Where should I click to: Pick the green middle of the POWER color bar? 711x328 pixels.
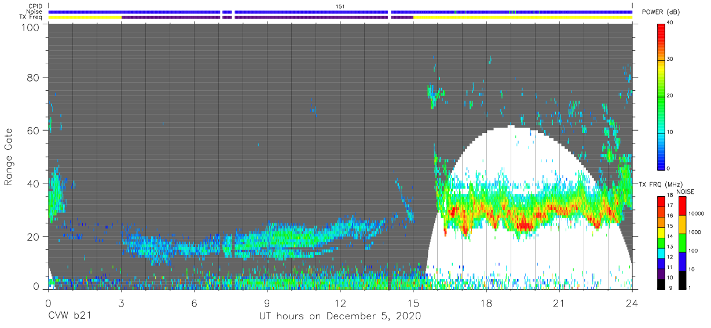tap(661, 95)
